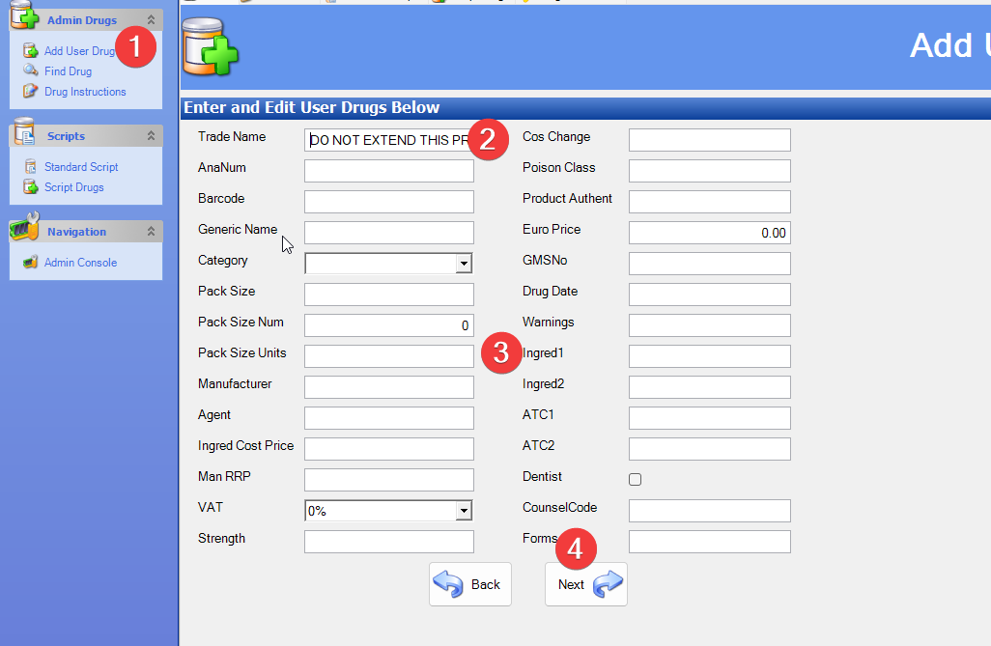The height and width of the screenshot is (646, 991).
Task: Click the large pill bottle header icon
Action: (210, 46)
